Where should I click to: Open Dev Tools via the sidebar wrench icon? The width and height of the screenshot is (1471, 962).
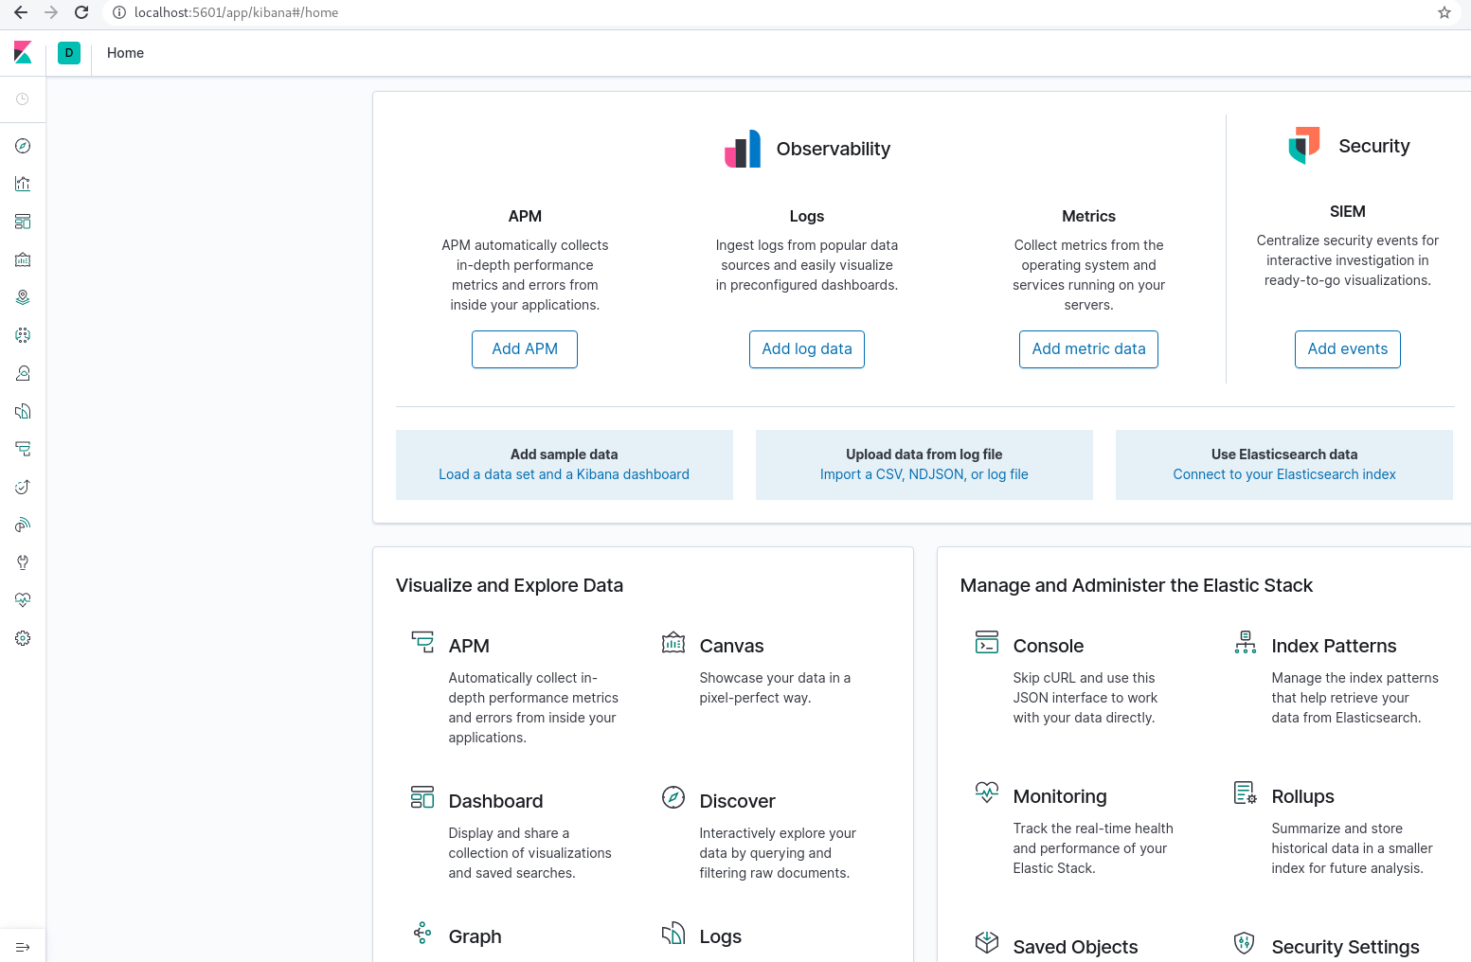23,562
